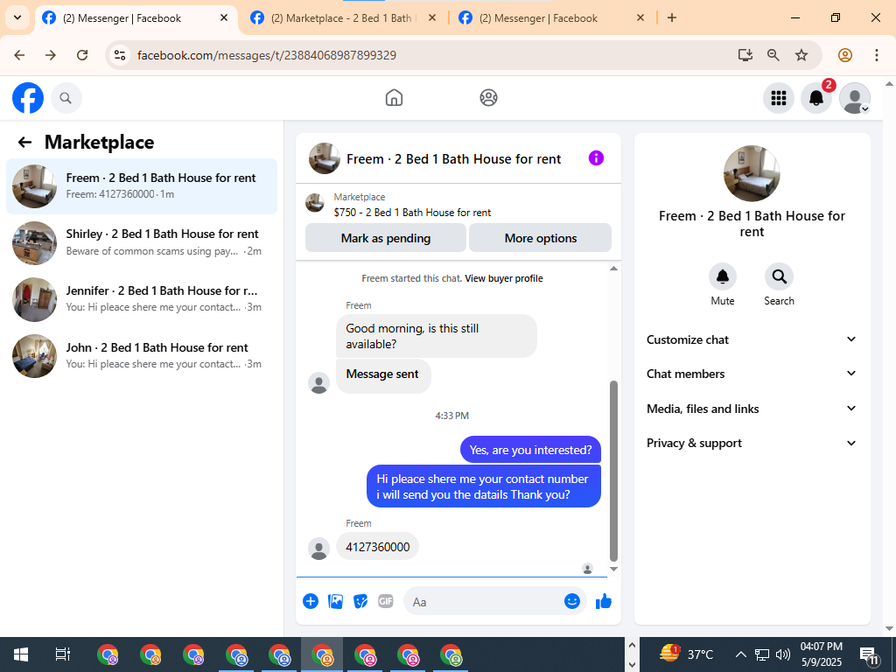
Task: Open the Facebook logo home link
Action: point(28,98)
